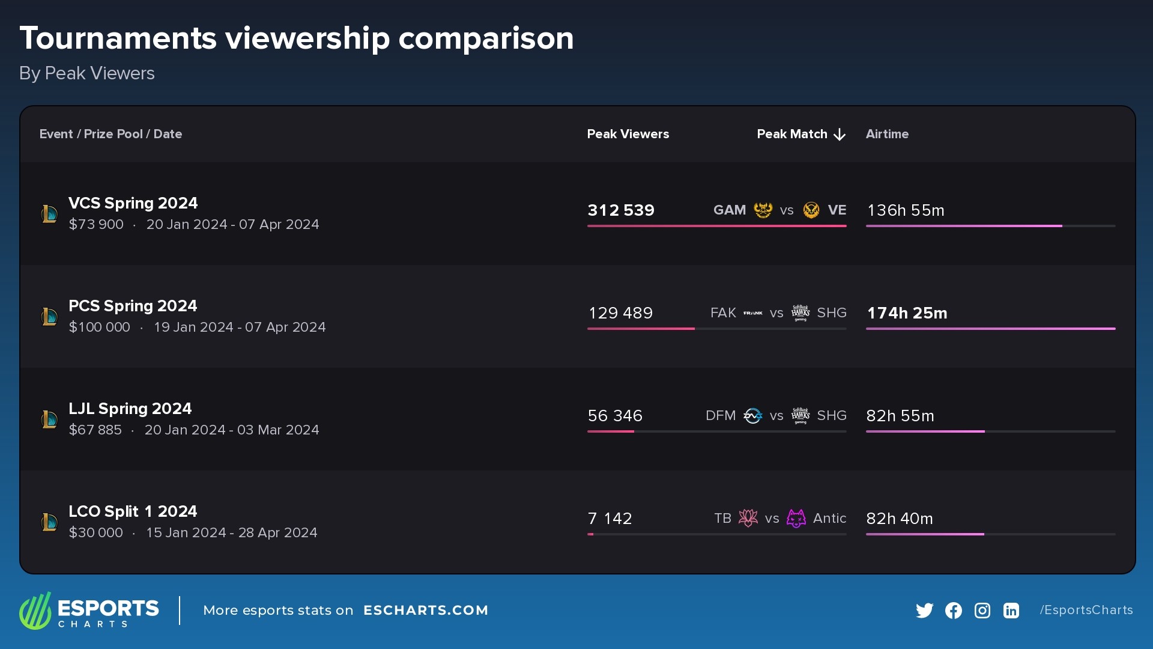The image size is (1153, 649).
Task: Open the Twitter icon in the footer
Action: click(925, 610)
